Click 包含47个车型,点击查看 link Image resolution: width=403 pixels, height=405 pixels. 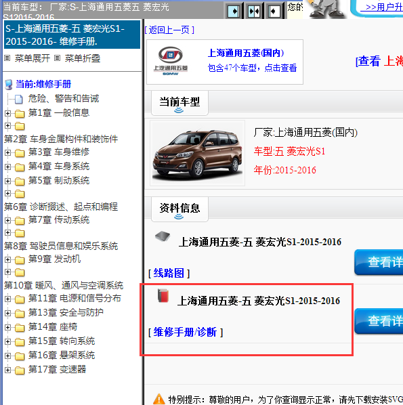[252, 68]
